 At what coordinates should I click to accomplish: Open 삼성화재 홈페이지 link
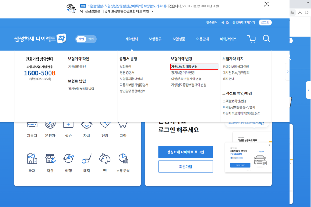tap(244, 23)
